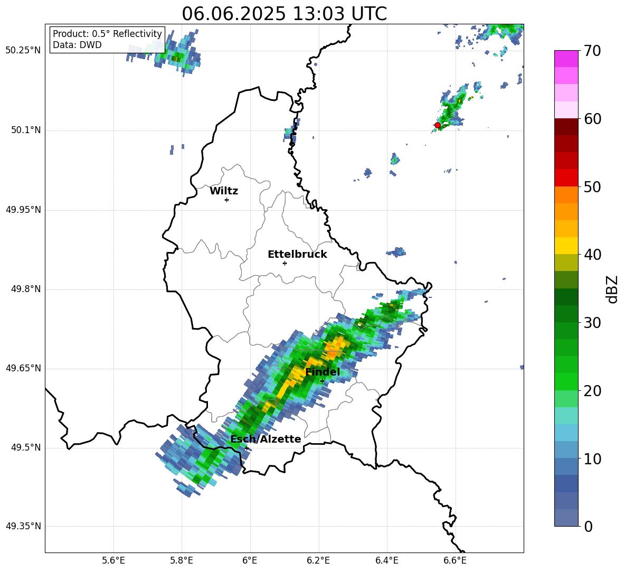Screen dimensions: 625x571
Task: Click the yellow colorbar segment at 40
Action: point(566,246)
